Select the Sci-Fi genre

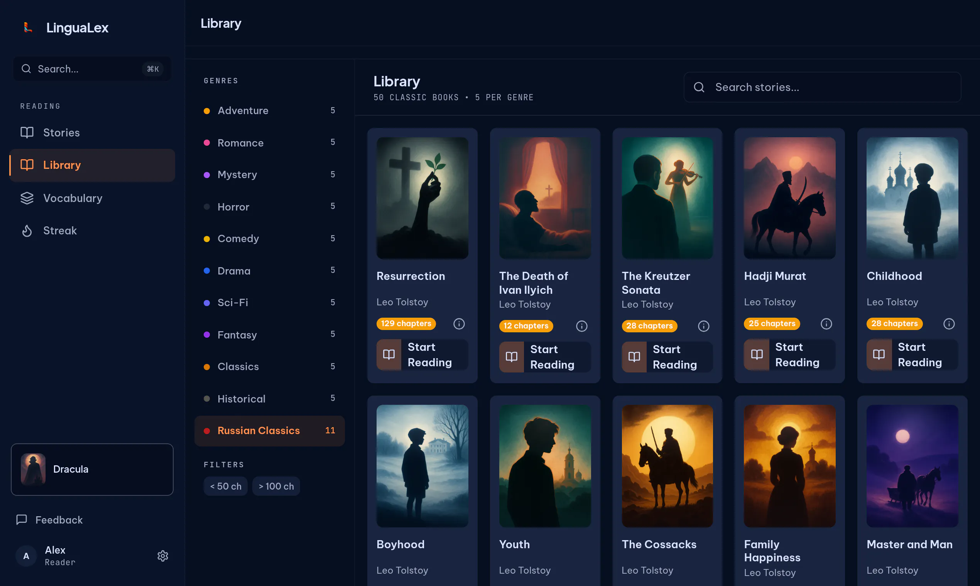[269, 303]
